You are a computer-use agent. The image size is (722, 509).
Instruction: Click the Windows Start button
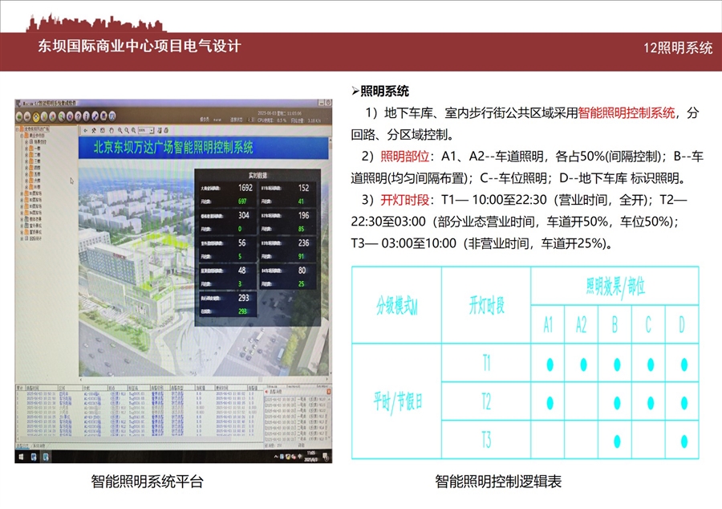[x=21, y=457]
